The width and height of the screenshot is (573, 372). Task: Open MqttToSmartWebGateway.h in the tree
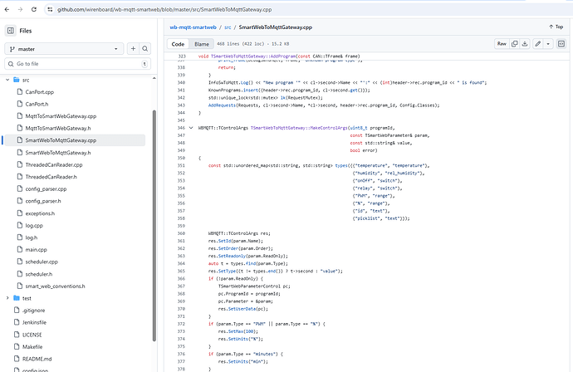(58, 128)
